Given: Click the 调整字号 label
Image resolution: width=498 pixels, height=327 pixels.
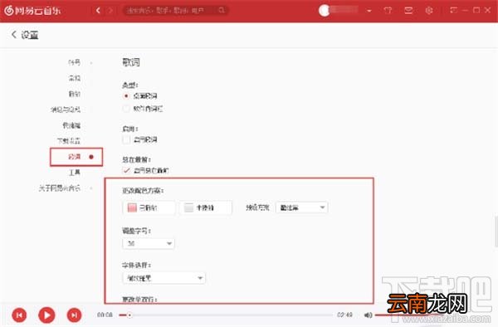Looking at the screenshot, I should click(137, 231).
